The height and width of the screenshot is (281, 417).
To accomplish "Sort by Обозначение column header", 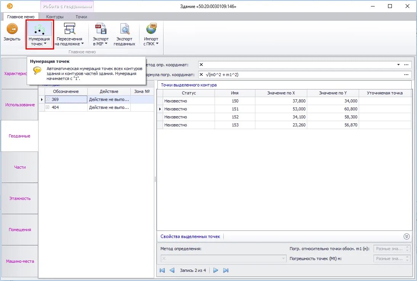I will click(x=66, y=91).
